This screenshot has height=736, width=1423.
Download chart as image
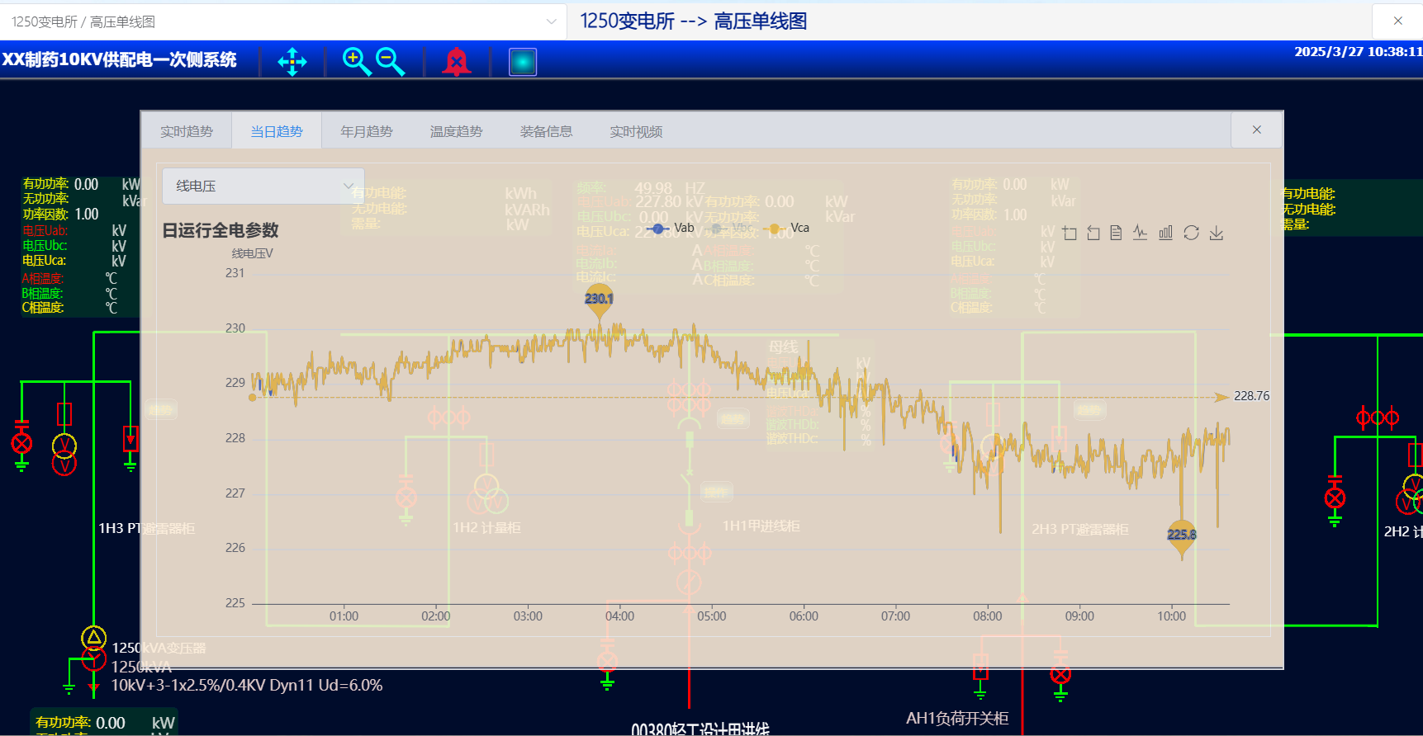[1216, 234]
